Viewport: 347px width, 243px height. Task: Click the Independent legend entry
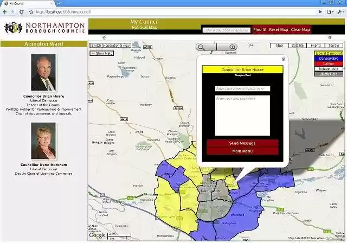click(x=329, y=69)
